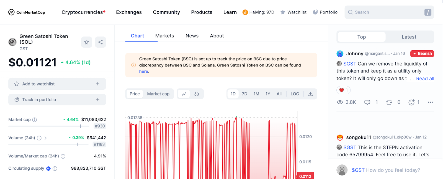
Task: Show Volume/Market cap info tooltip icon
Action: click(63, 156)
